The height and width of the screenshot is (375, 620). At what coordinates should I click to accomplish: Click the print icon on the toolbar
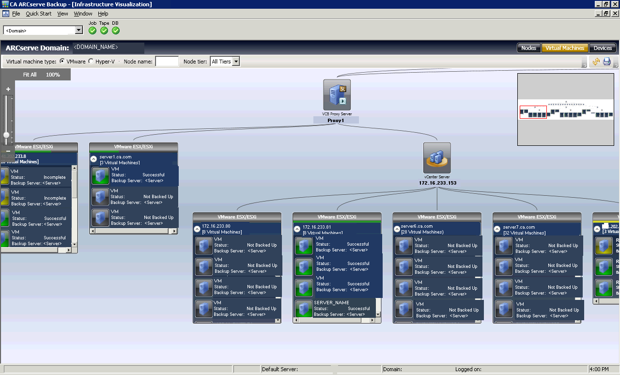pyautogui.click(x=607, y=62)
